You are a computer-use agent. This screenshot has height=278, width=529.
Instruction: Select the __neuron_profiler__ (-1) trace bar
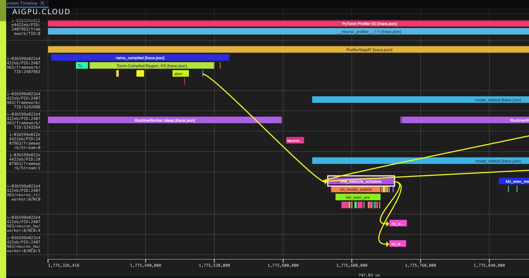[x=288, y=31]
